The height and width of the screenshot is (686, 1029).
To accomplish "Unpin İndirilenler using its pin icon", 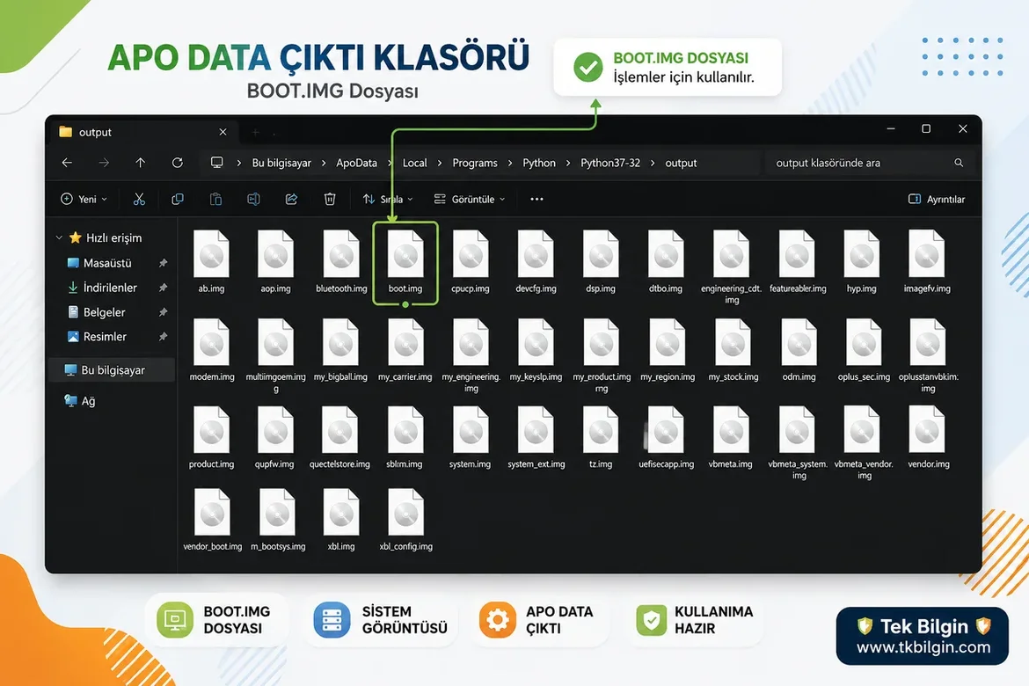I will [163, 288].
